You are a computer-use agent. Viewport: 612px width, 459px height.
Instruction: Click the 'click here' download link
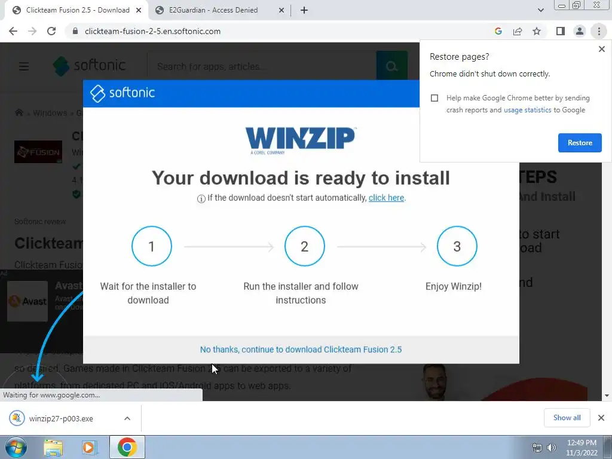[x=387, y=198]
